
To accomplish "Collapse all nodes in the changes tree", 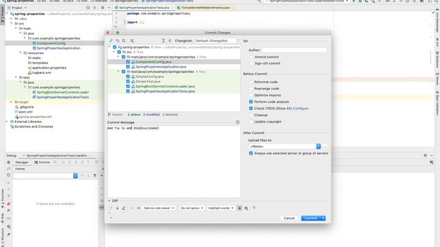I will (170, 41).
